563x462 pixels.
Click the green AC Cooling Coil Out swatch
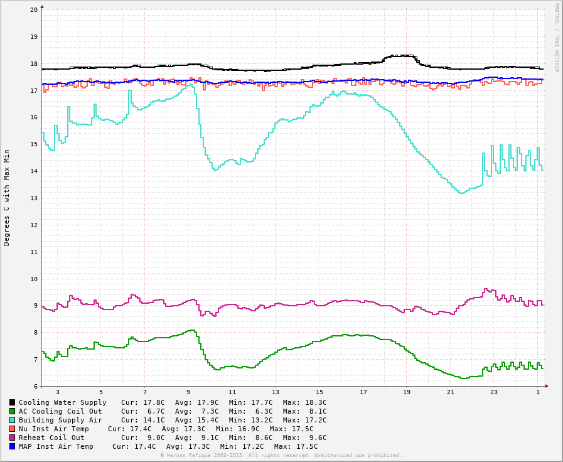coord(13,411)
